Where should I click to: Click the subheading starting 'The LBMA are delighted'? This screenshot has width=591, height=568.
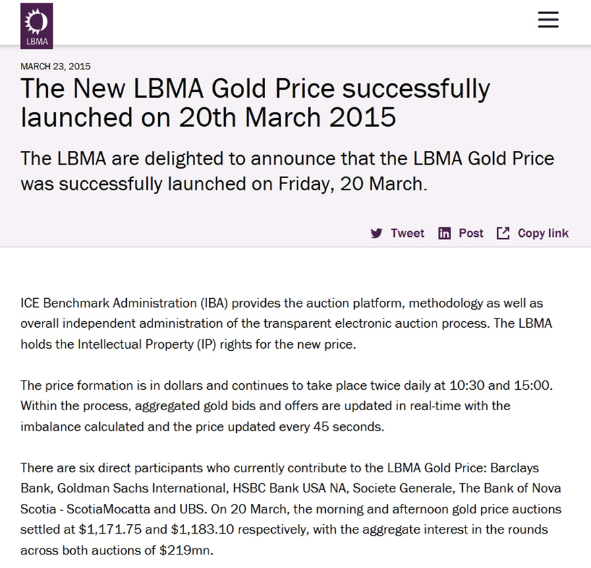(287, 171)
